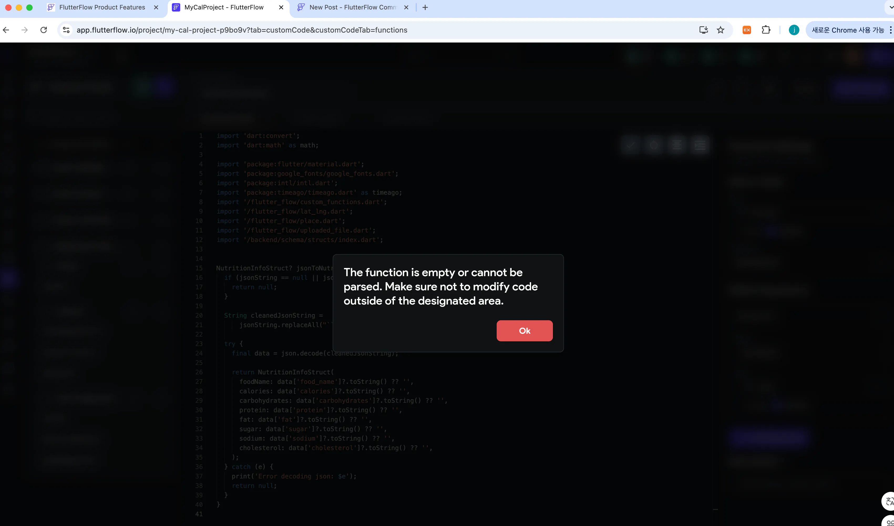Click code line "import 'dart:math' as math;"

268,145
